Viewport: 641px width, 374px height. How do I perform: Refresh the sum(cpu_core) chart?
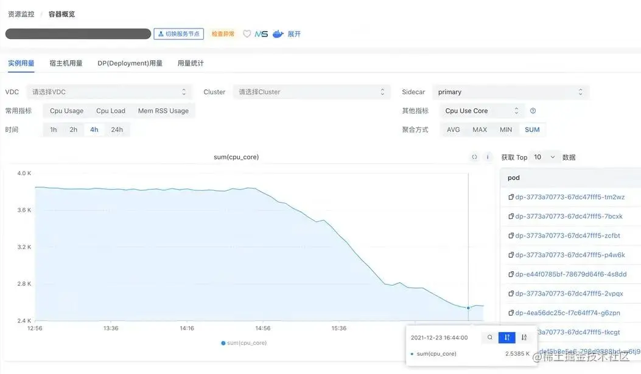click(474, 156)
